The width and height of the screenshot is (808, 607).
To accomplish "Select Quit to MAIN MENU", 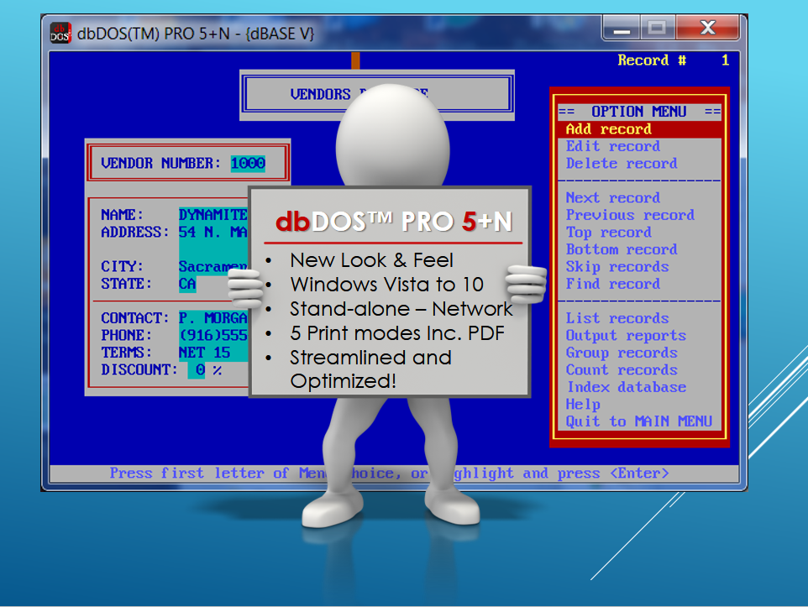I will (638, 421).
